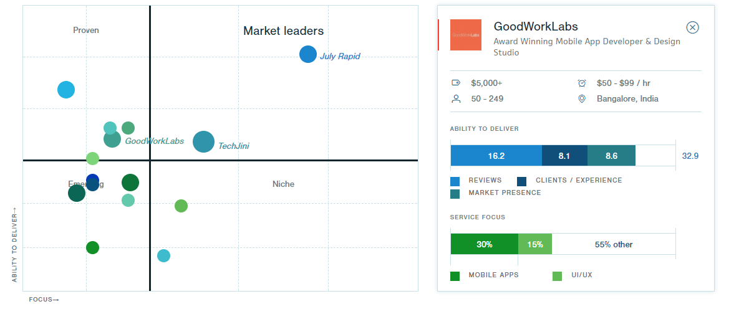Click the location pin icon
Viewport: 749px width, 309px height.
point(582,98)
